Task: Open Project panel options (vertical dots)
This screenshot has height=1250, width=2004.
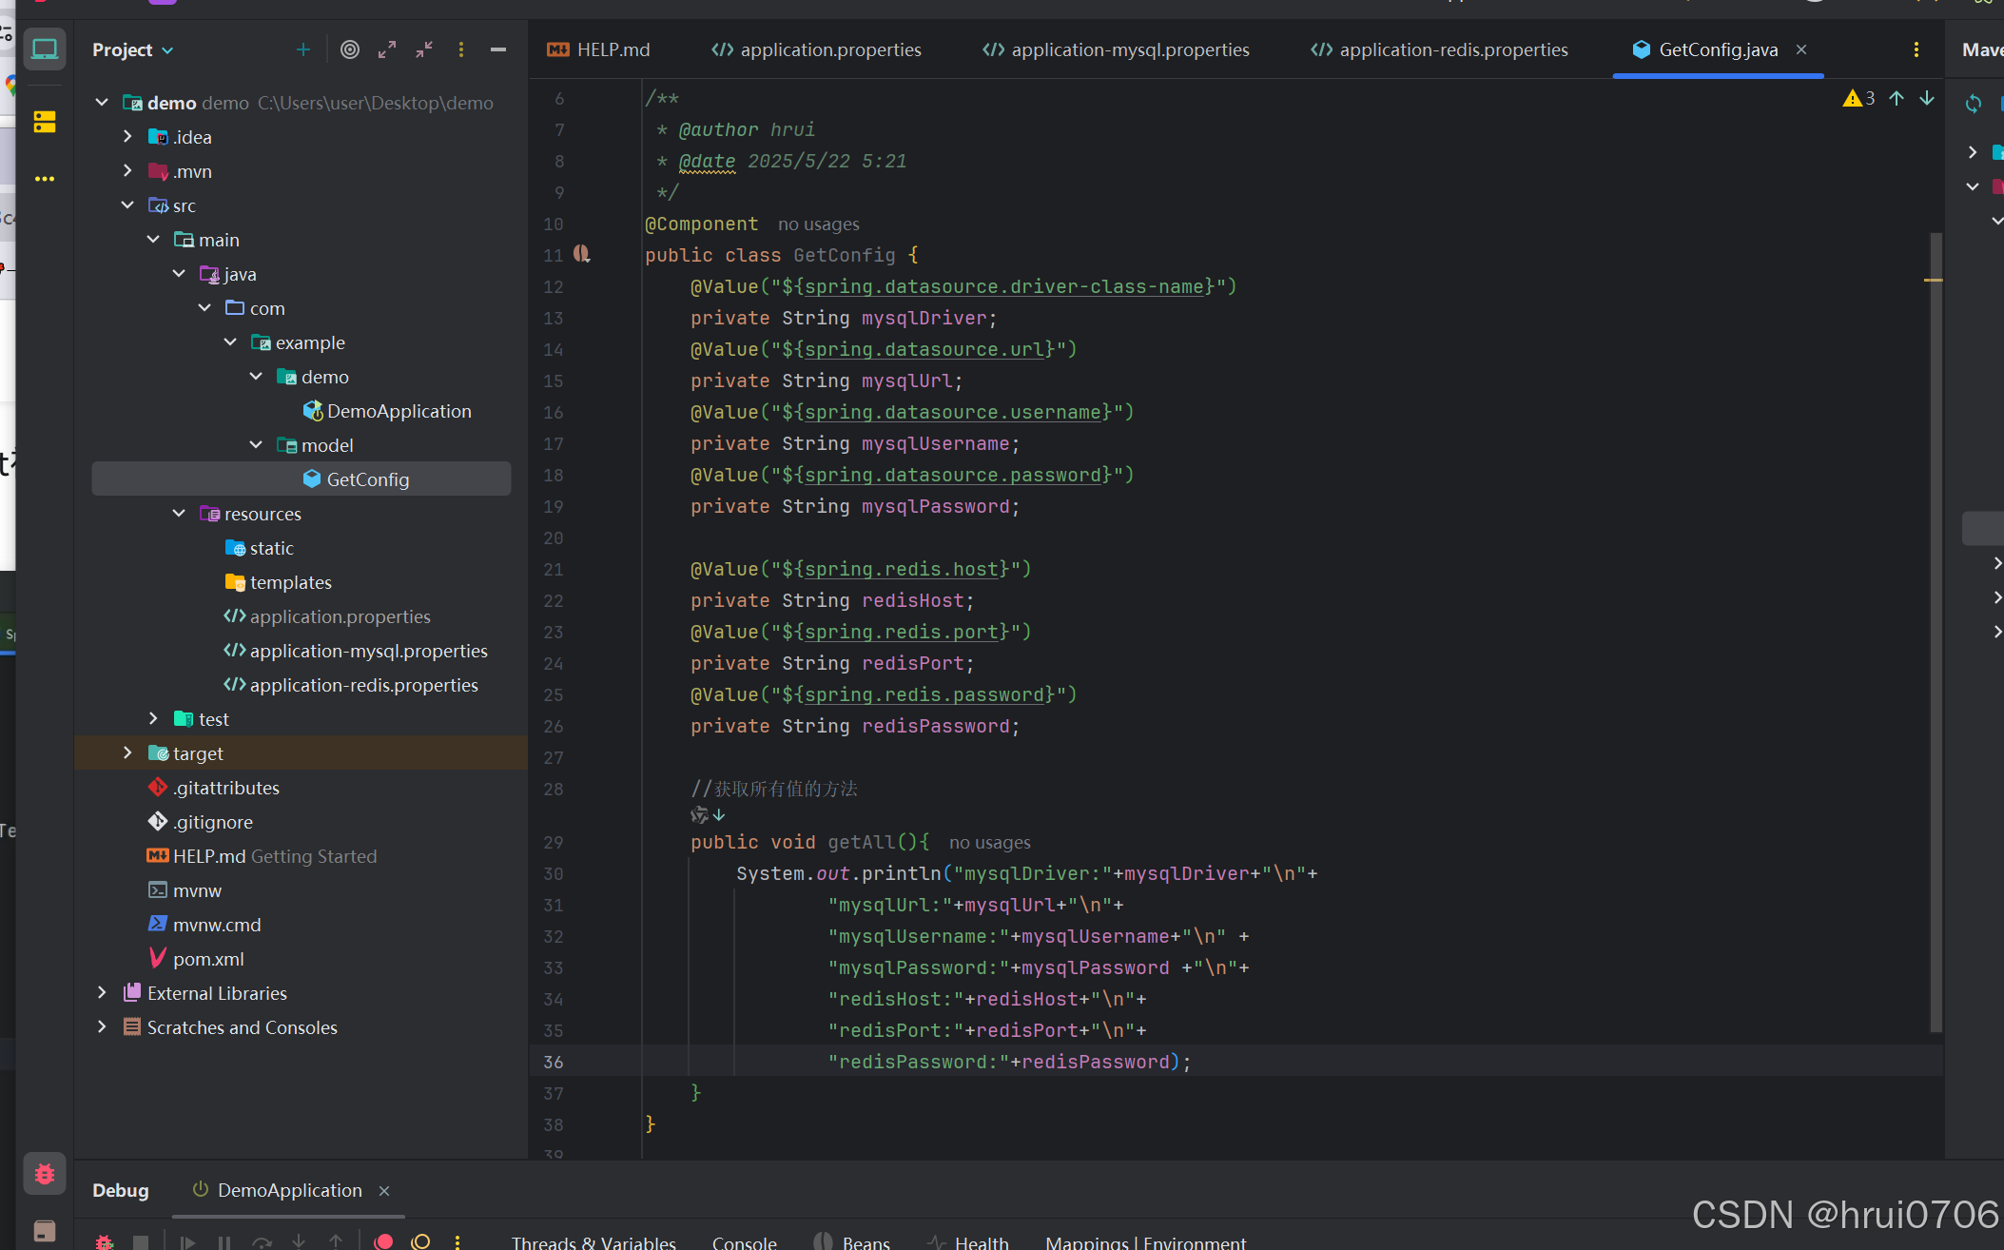Action: coord(461,49)
